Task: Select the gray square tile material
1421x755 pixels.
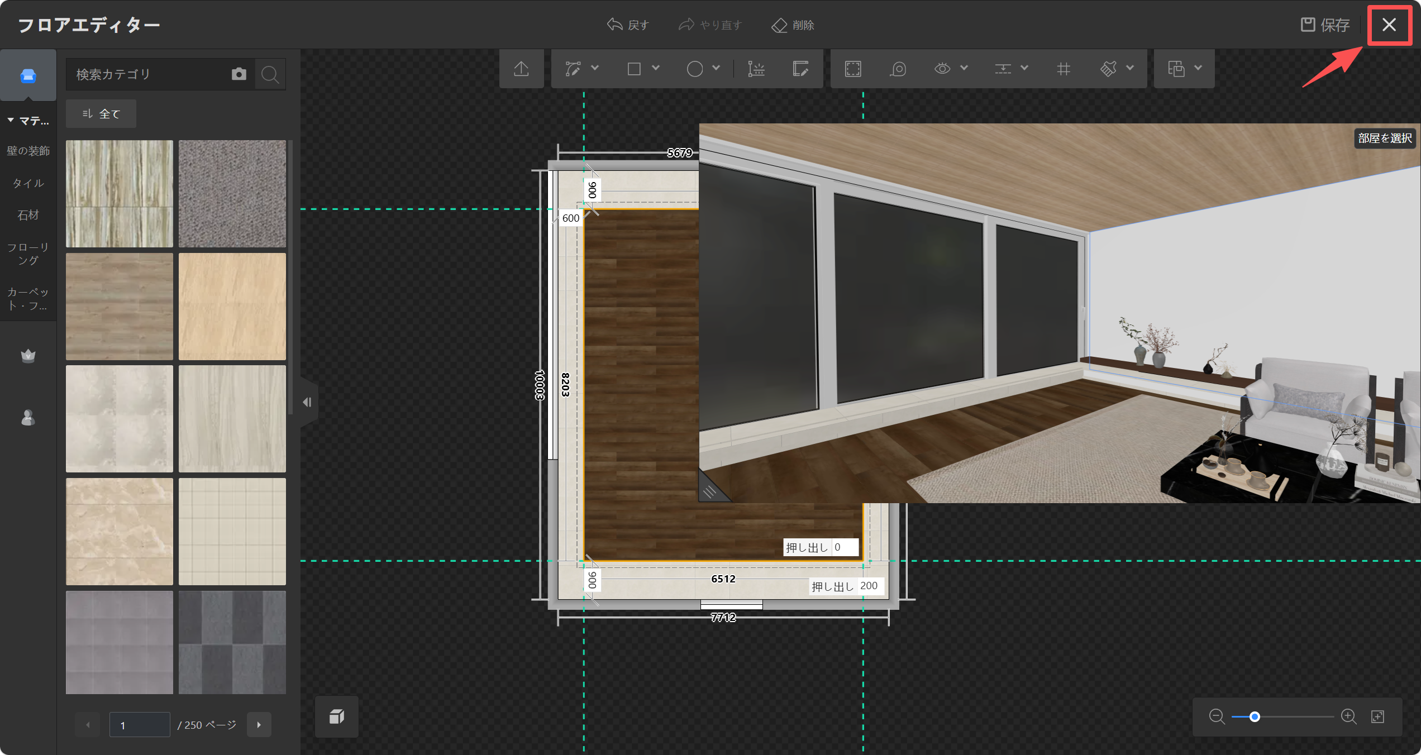Action: 120,642
